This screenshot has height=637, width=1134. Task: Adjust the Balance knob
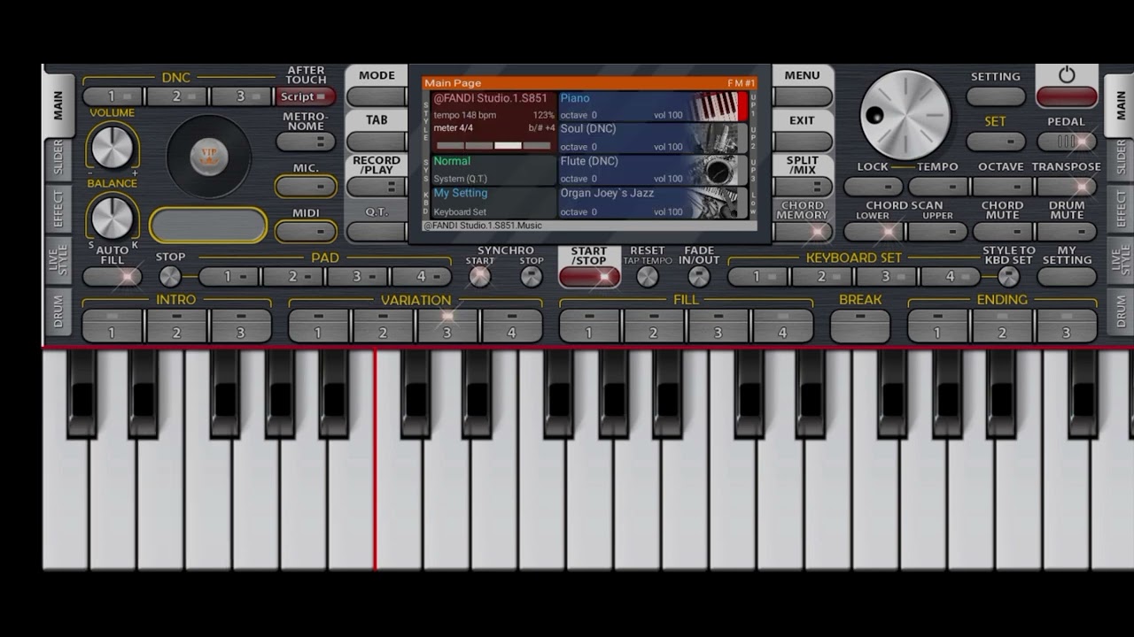[112, 217]
